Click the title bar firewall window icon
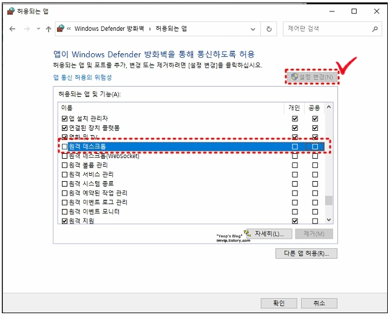Viewport: 389px width, 315px height. pos(11,11)
